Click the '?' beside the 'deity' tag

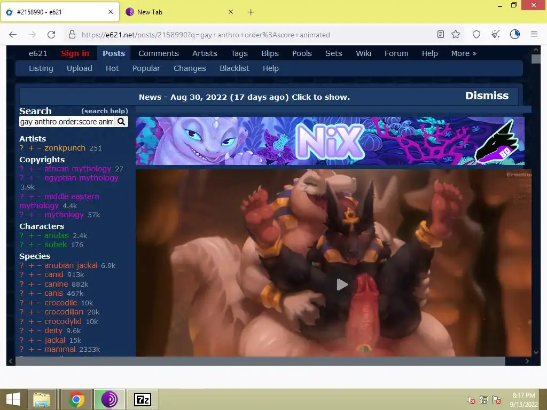click(21, 330)
